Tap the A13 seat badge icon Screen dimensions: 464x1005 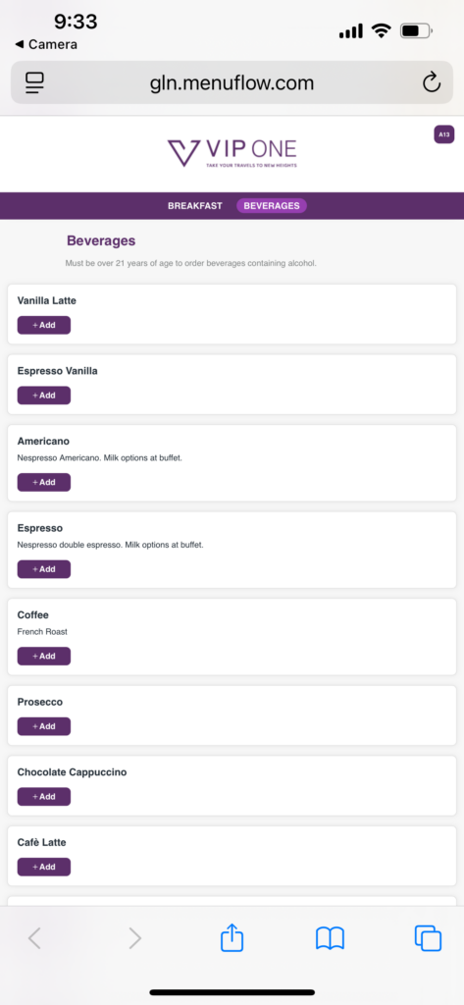click(x=444, y=134)
